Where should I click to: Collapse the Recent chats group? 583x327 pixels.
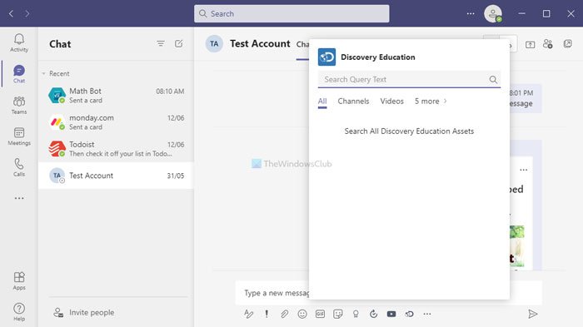pyautogui.click(x=44, y=73)
